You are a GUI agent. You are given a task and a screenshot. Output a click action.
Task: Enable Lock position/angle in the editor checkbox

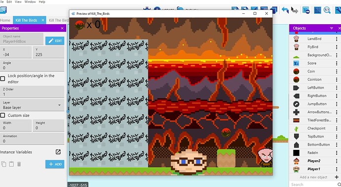[2, 79]
